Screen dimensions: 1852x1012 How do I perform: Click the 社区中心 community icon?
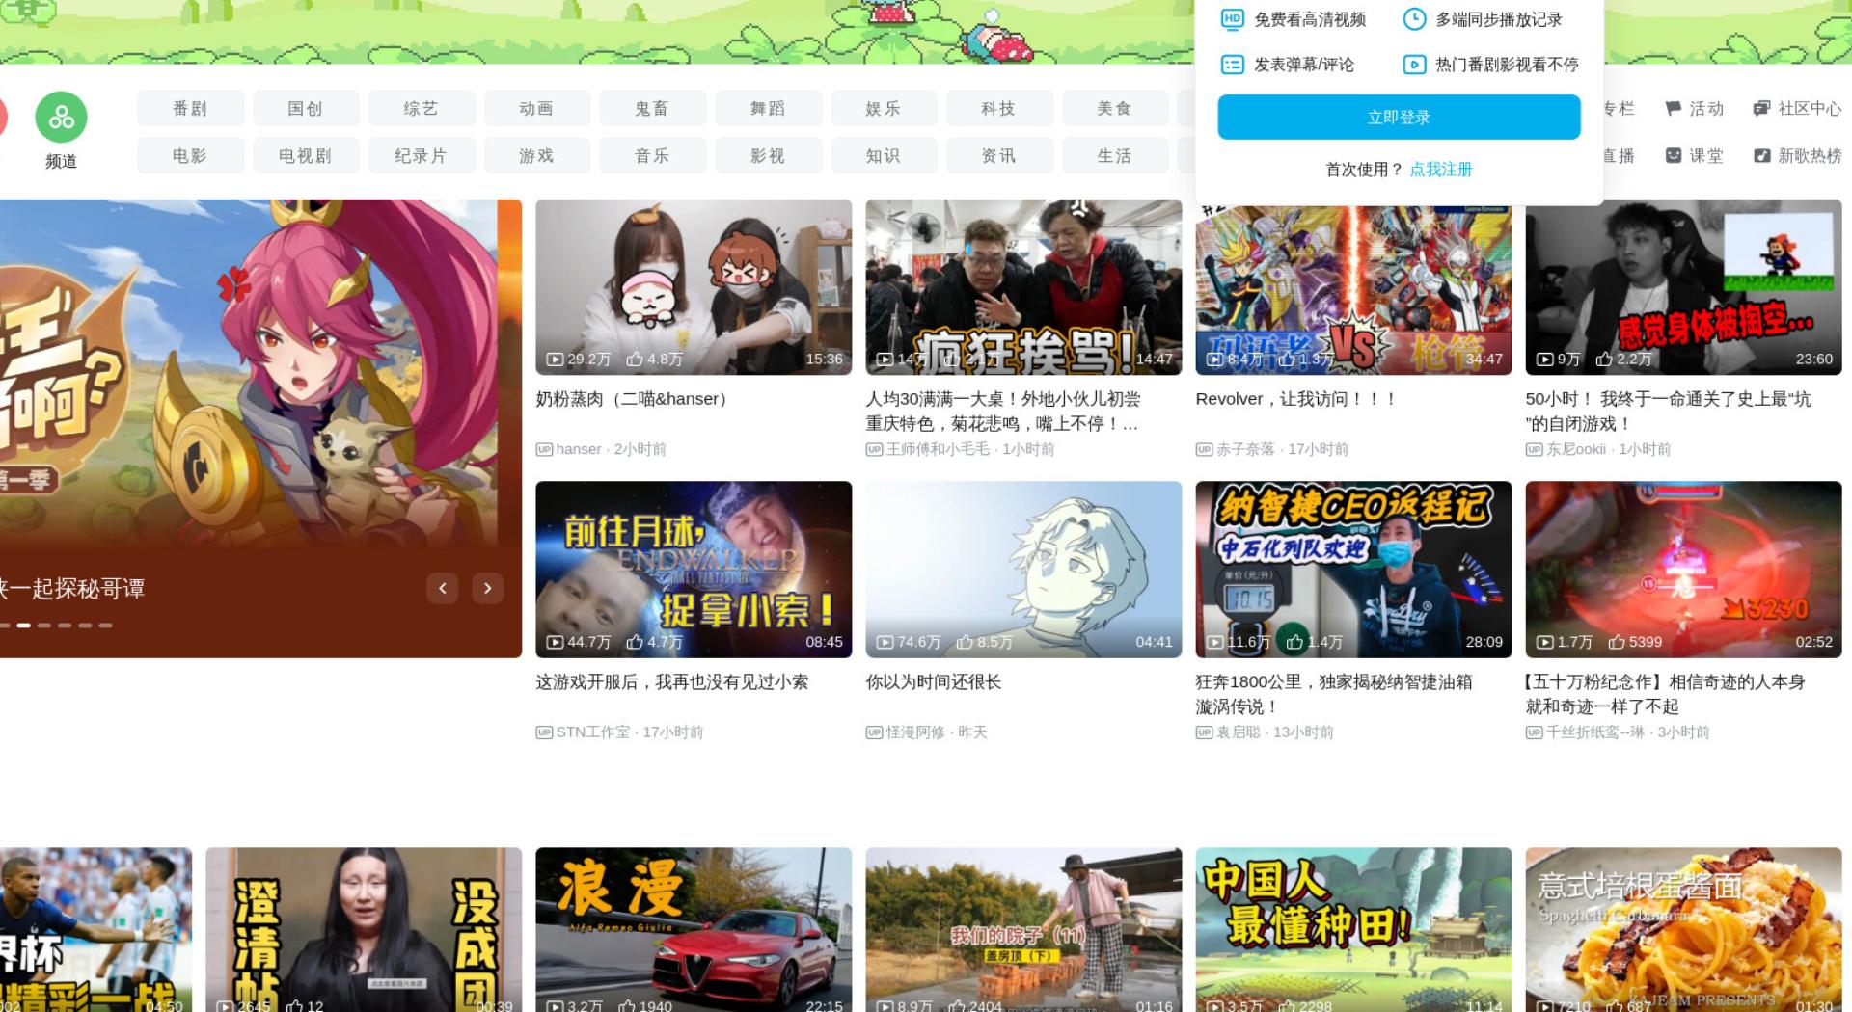[x=1761, y=109]
